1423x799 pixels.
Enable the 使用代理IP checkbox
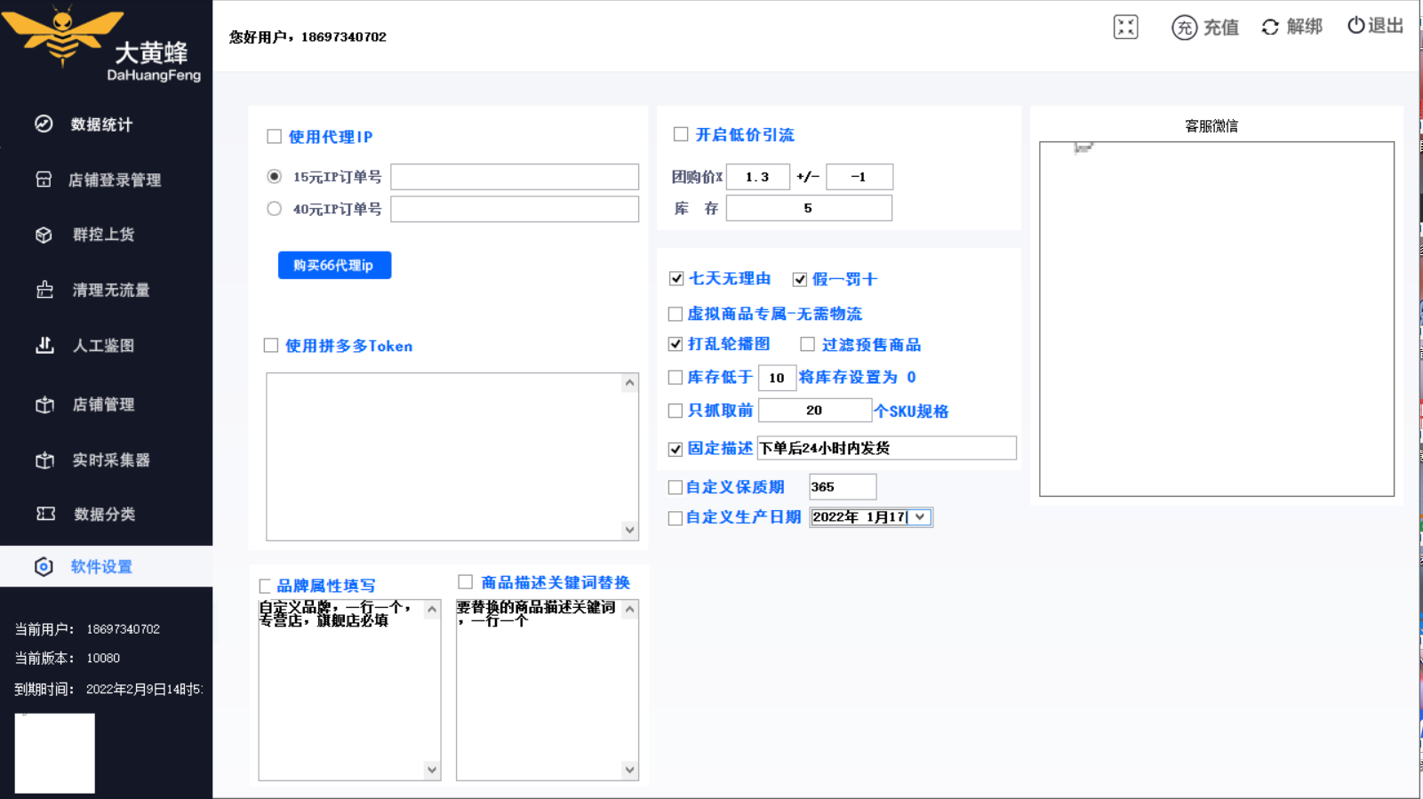[274, 137]
